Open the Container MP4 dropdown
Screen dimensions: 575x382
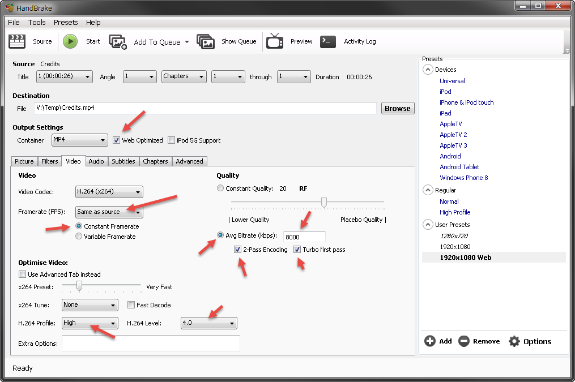point(79,140)
